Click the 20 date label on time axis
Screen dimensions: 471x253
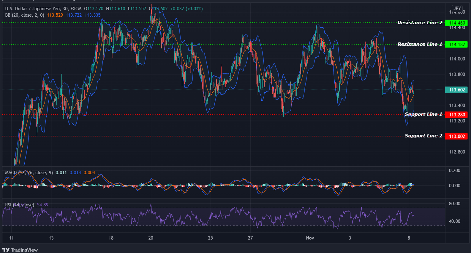151,238
